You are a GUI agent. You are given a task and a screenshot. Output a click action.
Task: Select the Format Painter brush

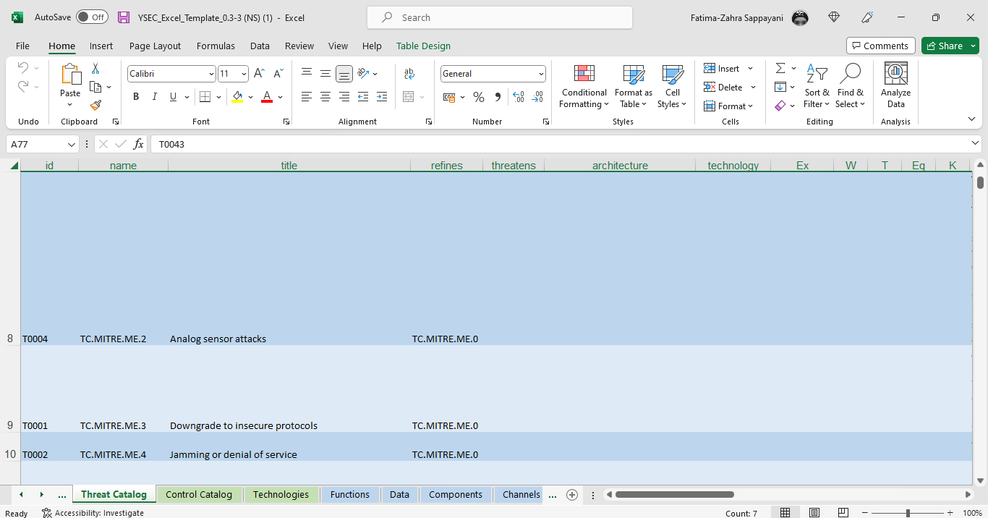point(95,105)
